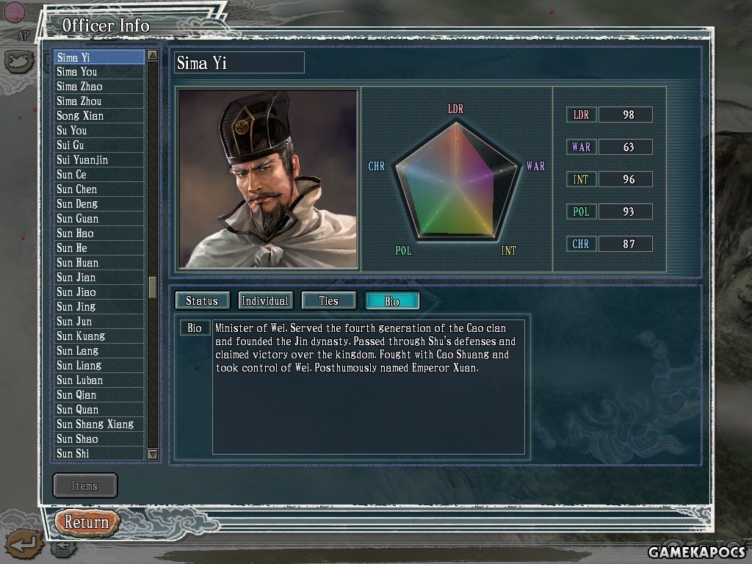Click the Items button
Image resolution: width=752 pixels, height=564 pixels.
click(x=85, y=486)
